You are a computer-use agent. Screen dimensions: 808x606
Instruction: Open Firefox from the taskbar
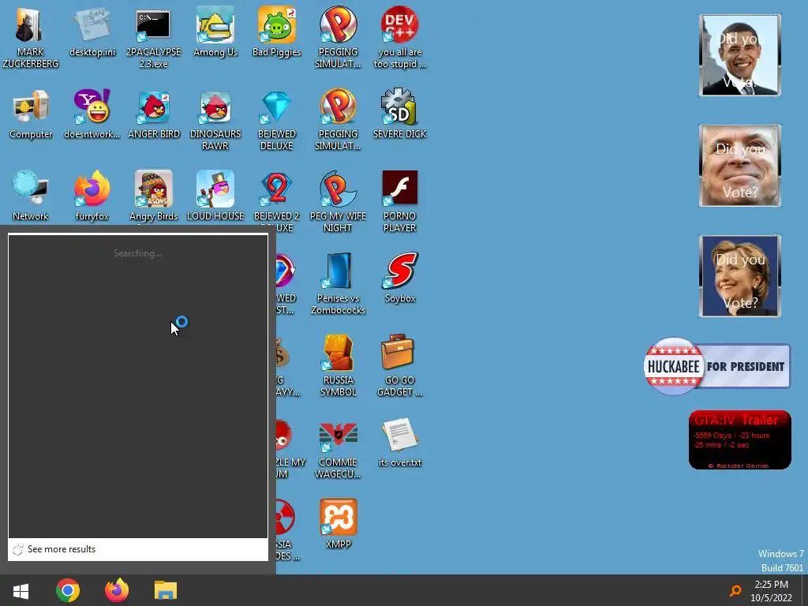coord(117,590)
